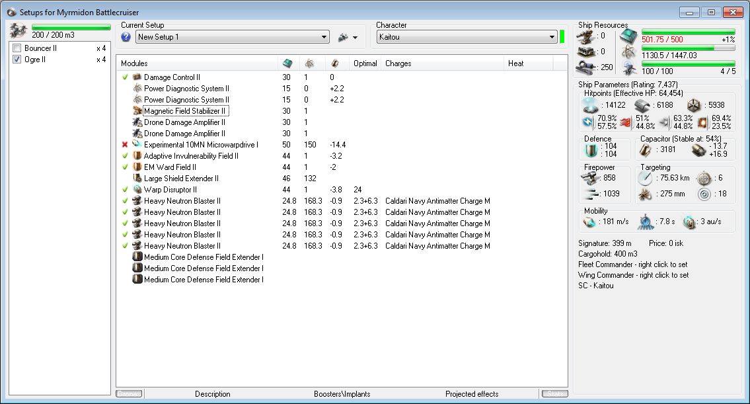
Task: Click the first Medium Core Defense Field Extender icon
Action: [137, 257]
